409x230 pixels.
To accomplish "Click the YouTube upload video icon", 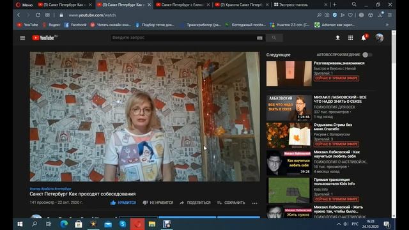I will click(x=337, y=38).
